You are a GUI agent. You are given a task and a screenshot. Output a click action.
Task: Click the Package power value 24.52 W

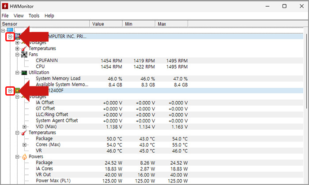coord(113,163)
